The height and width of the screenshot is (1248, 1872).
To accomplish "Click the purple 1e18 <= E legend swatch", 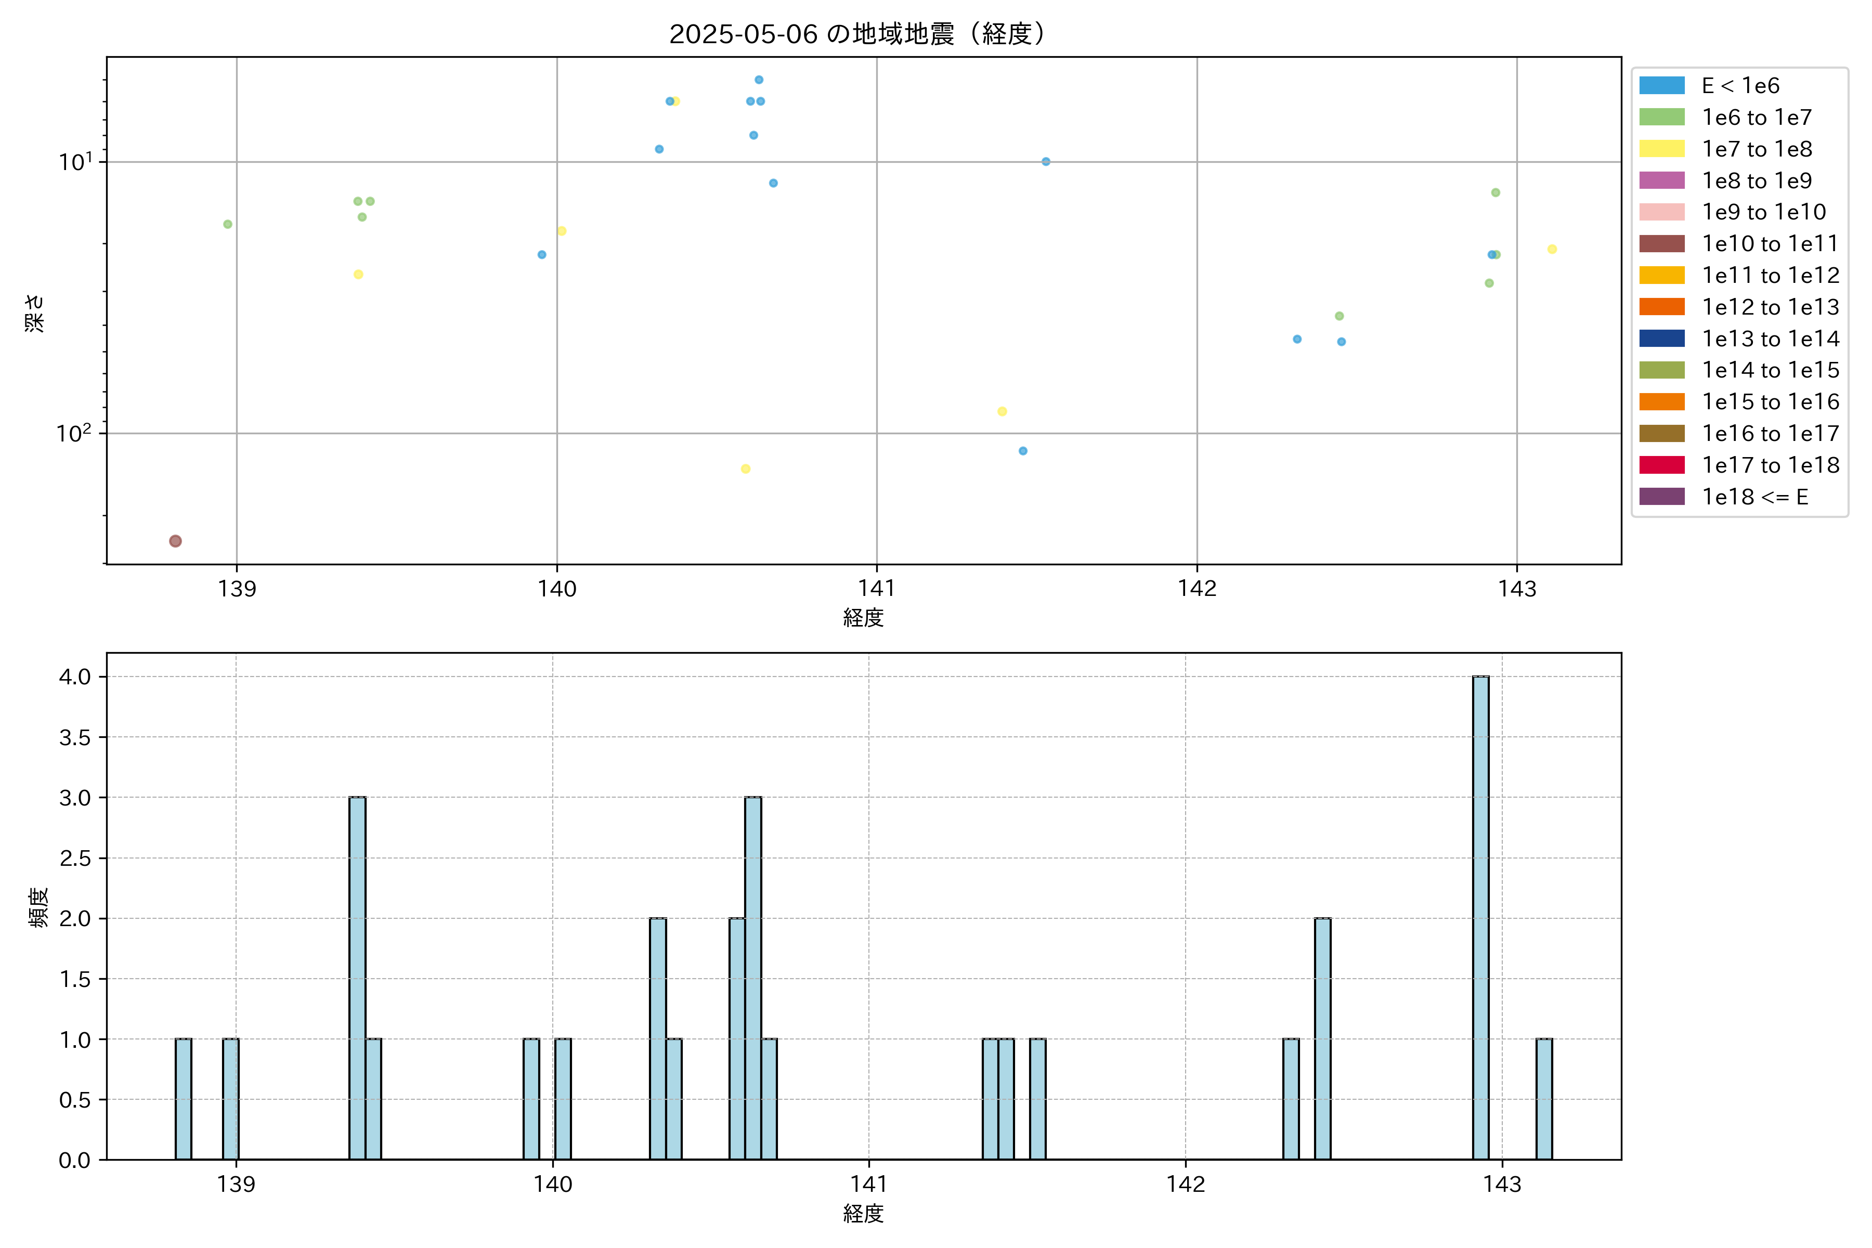I will tap(1661, 497).
